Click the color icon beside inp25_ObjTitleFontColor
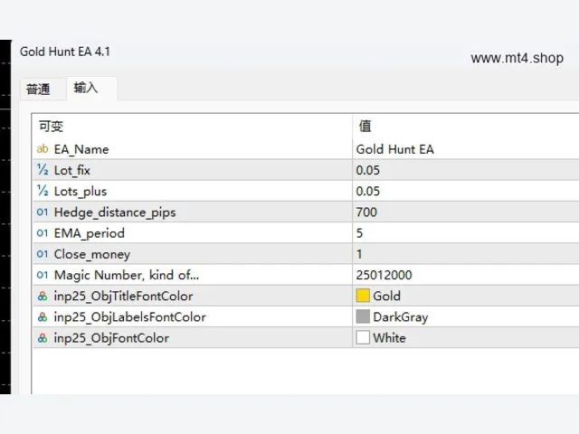This screenshot has width=579, height=434. (43, 296)
